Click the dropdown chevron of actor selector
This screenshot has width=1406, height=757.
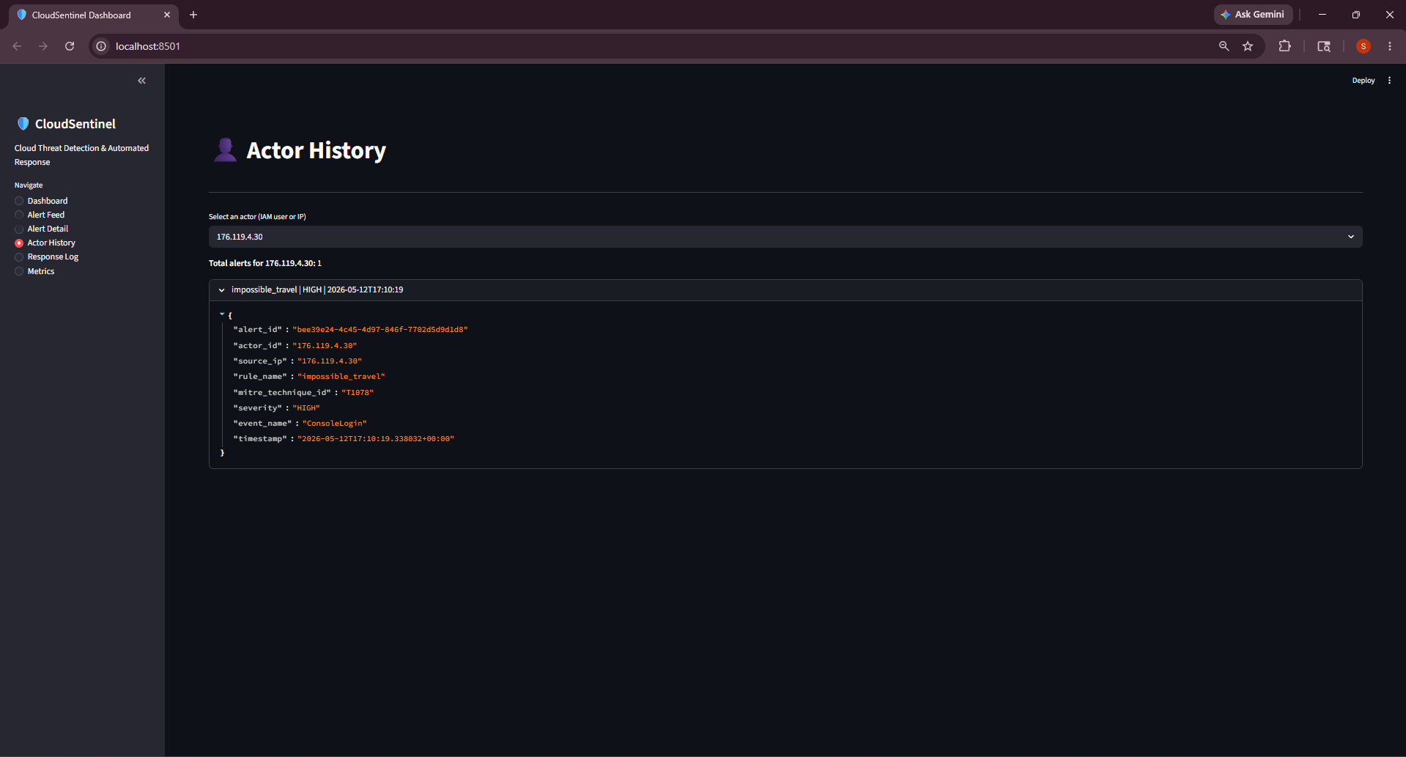[1351, 237]
